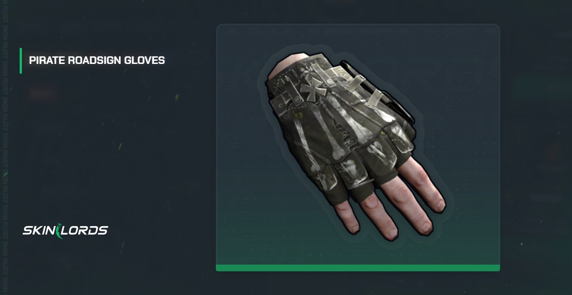
Task: Select the green accent bar beside title
Action: click(x=21, y=60)
